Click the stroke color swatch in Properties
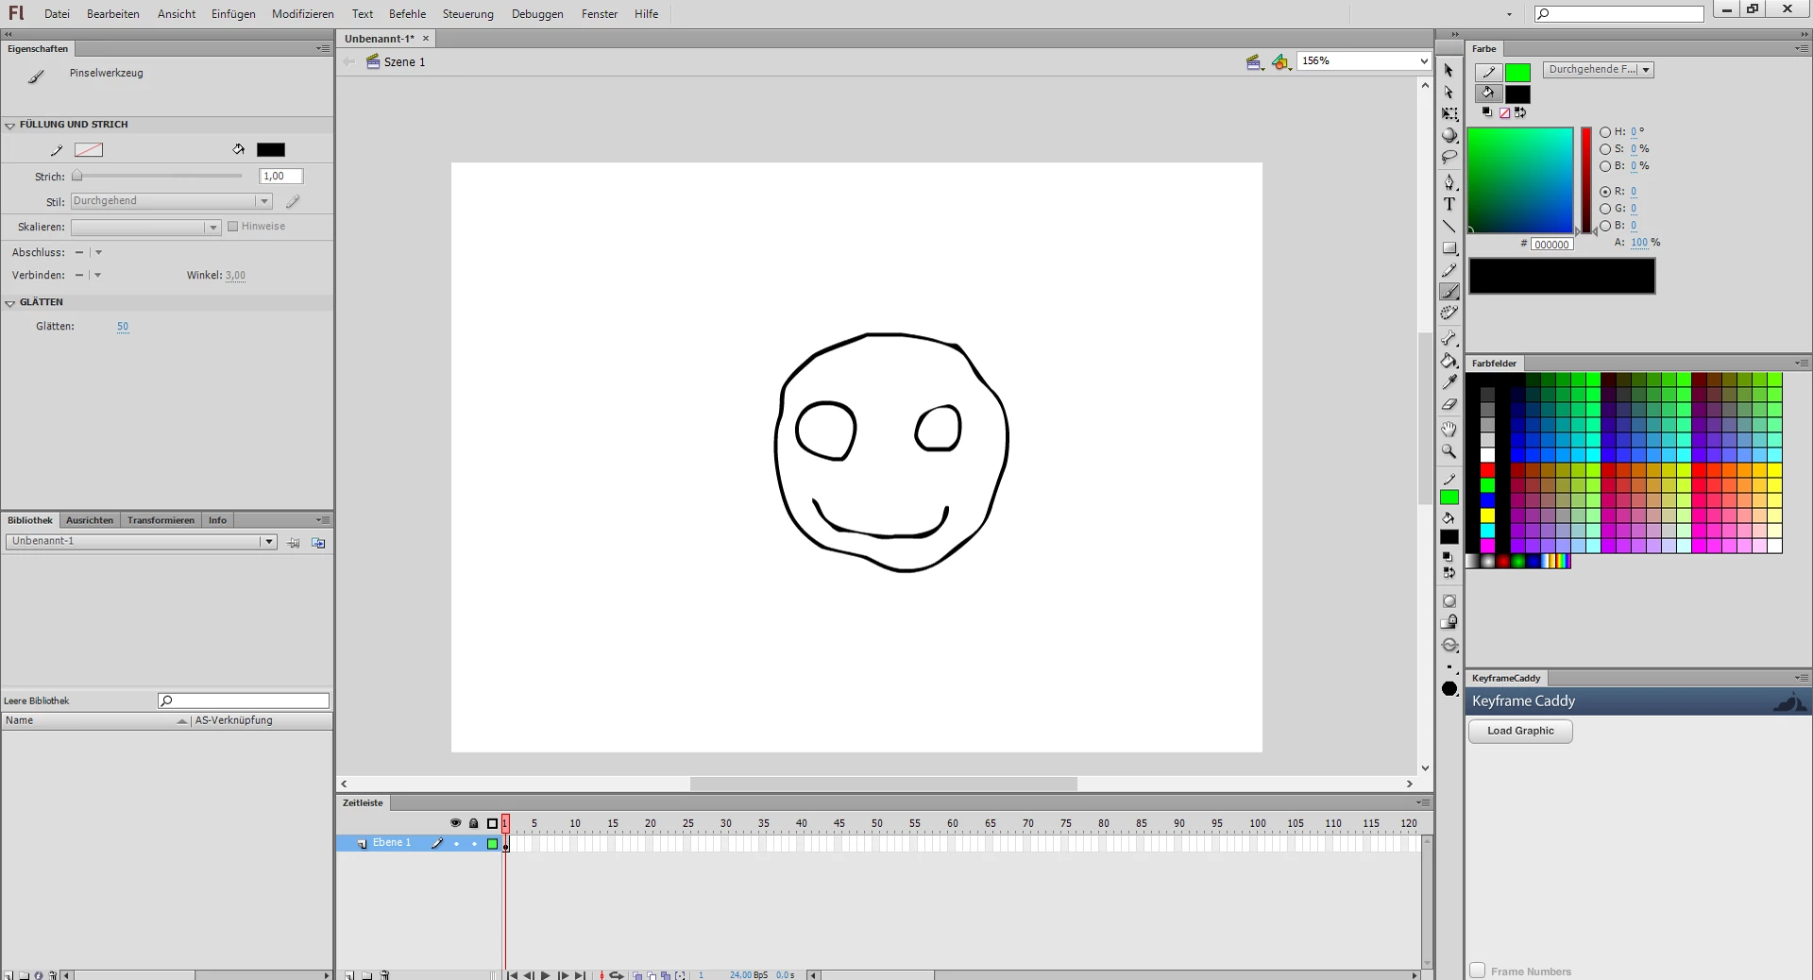Viewport: 1813px width, 980px height. [x=89, y=150]
